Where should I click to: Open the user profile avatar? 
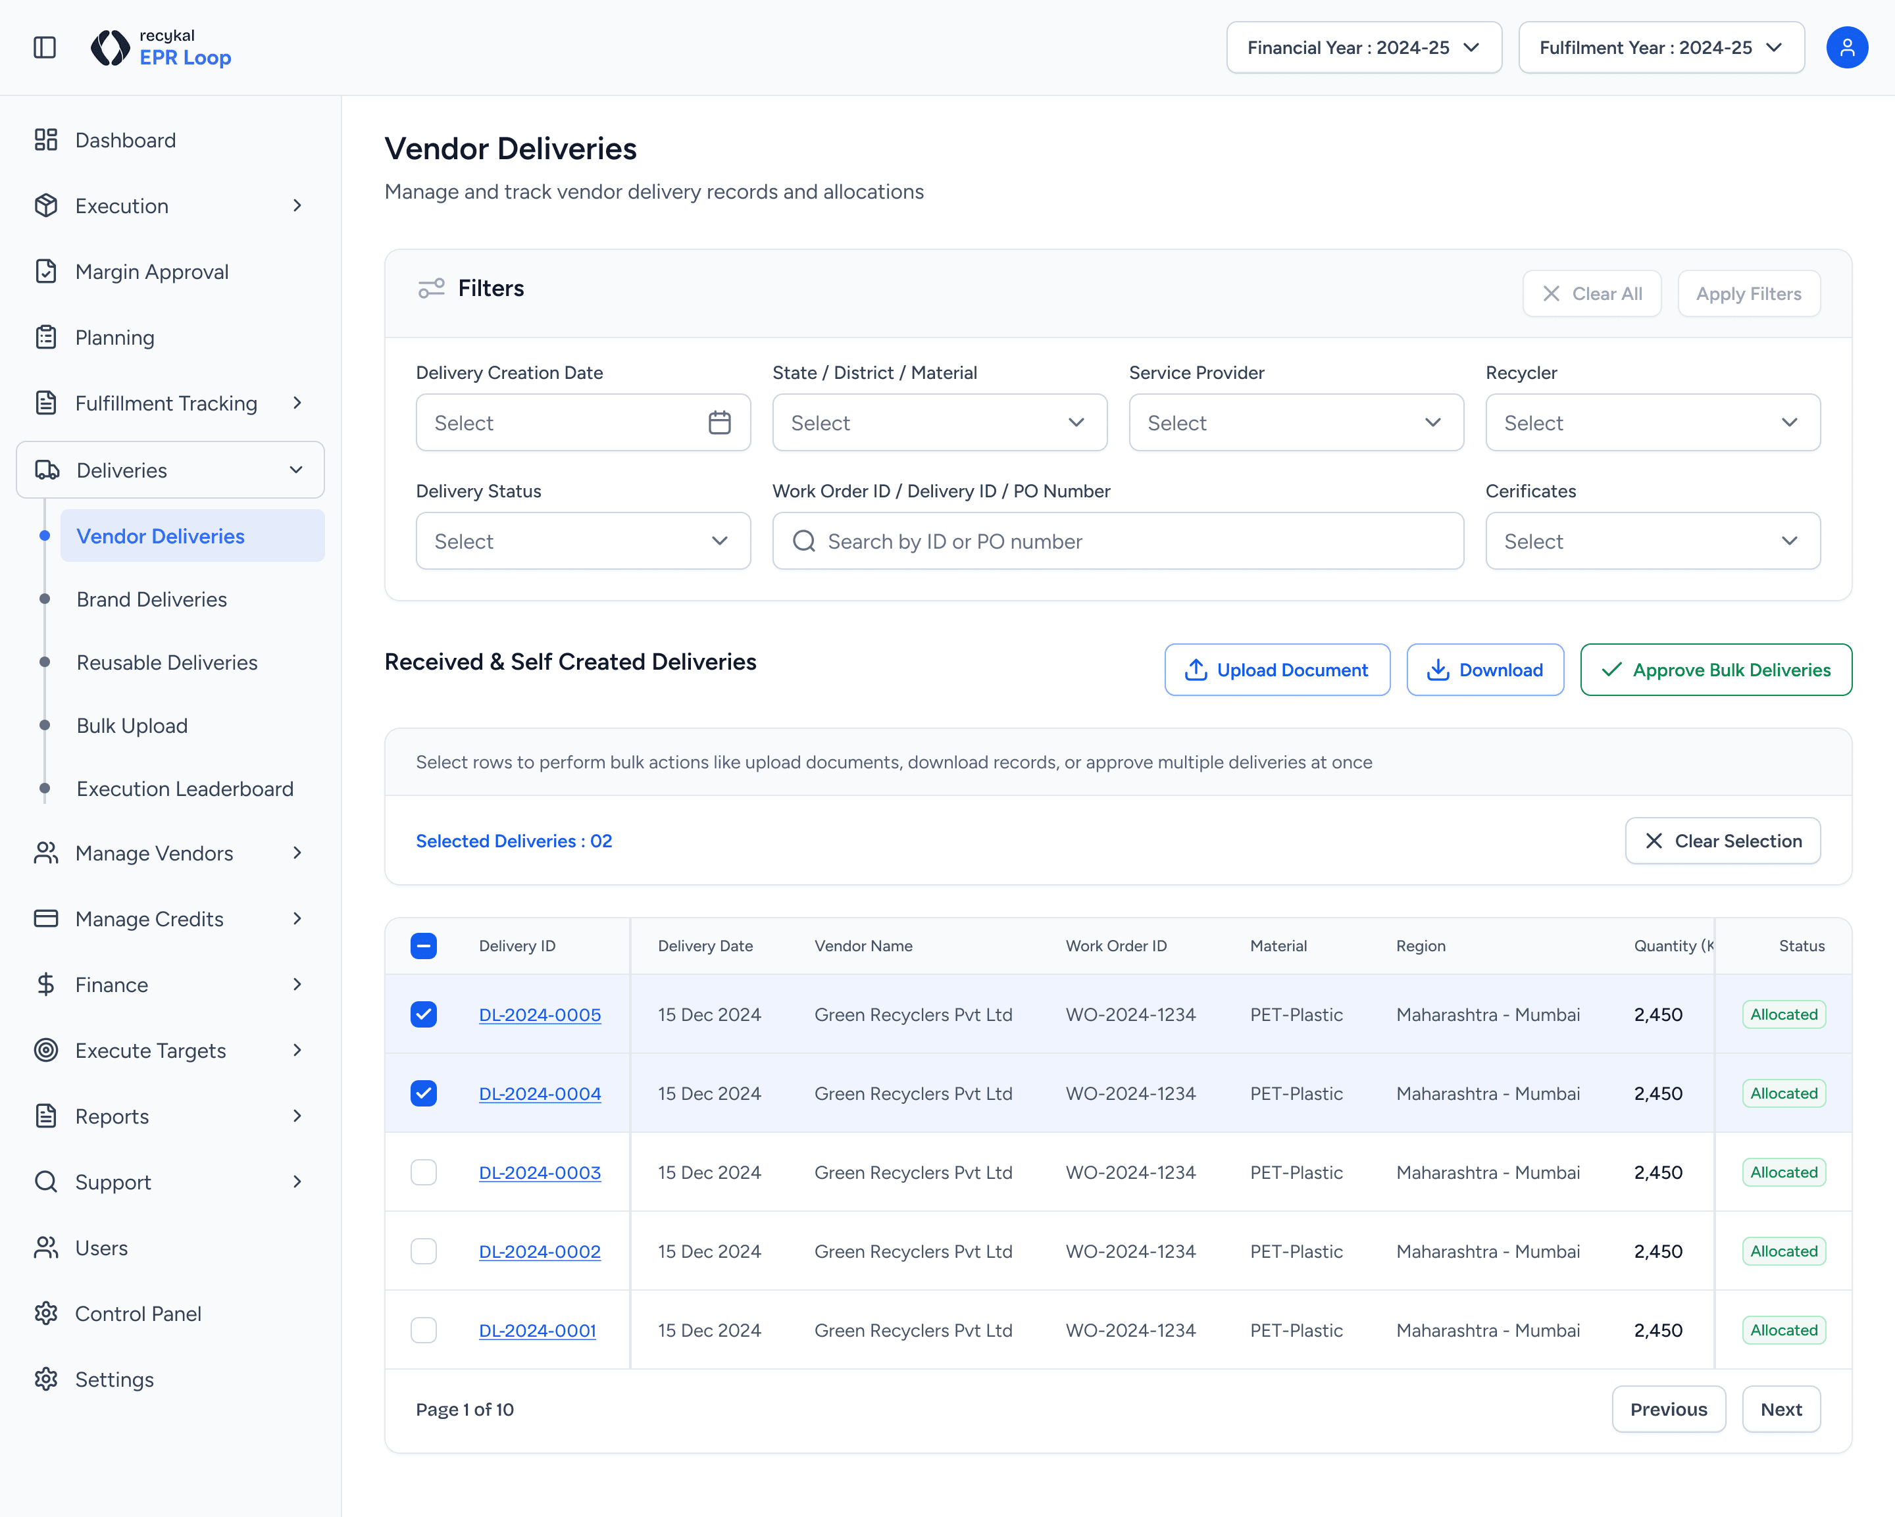point(1847,47)
